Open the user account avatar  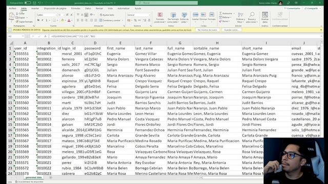(280, 3)
